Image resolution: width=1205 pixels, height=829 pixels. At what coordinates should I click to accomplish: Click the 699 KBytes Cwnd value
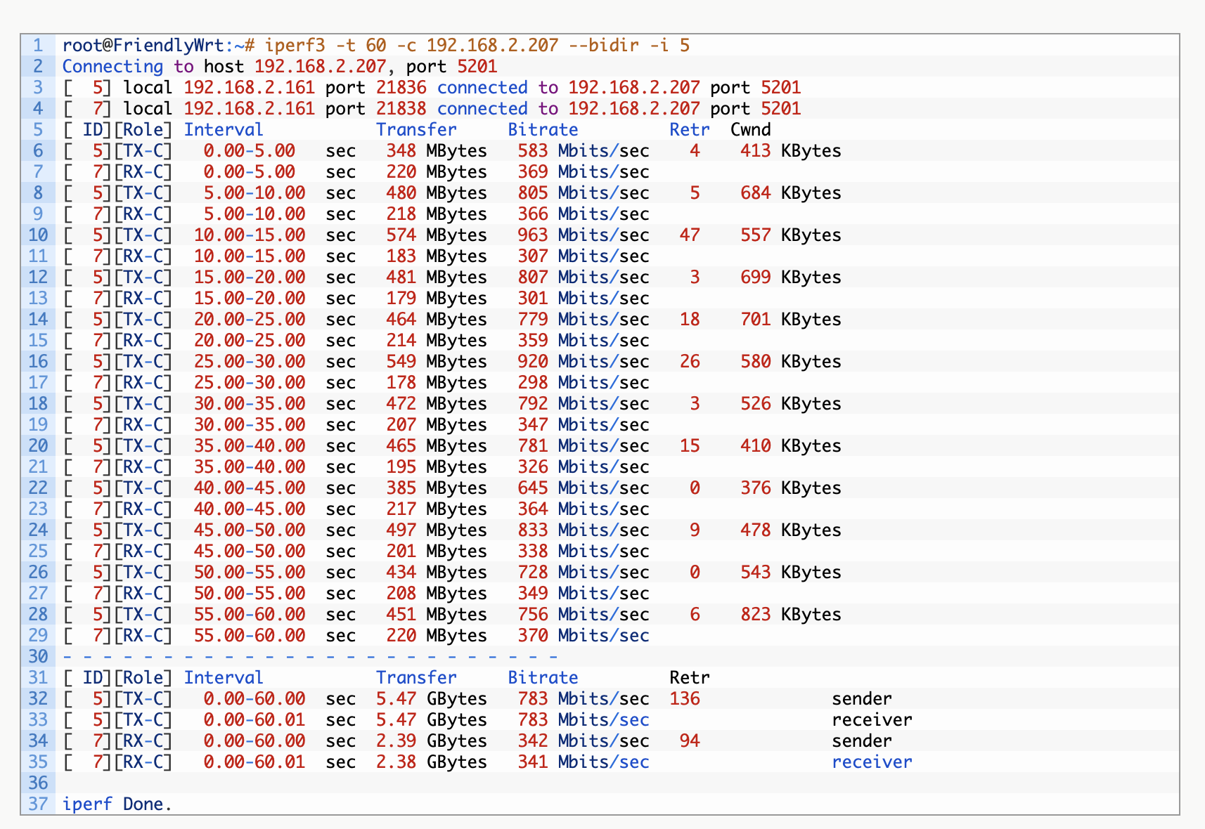pyautogui.click(x=791, y=278)
